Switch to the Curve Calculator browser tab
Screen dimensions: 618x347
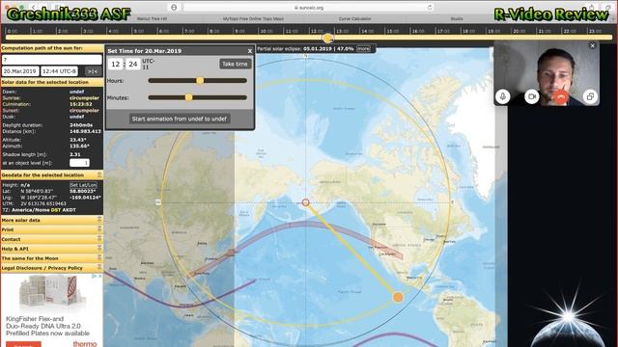click(354, 19)
